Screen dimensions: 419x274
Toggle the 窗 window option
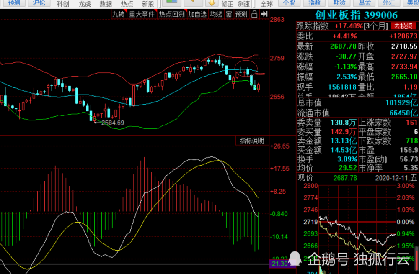(x=229, y=14)
